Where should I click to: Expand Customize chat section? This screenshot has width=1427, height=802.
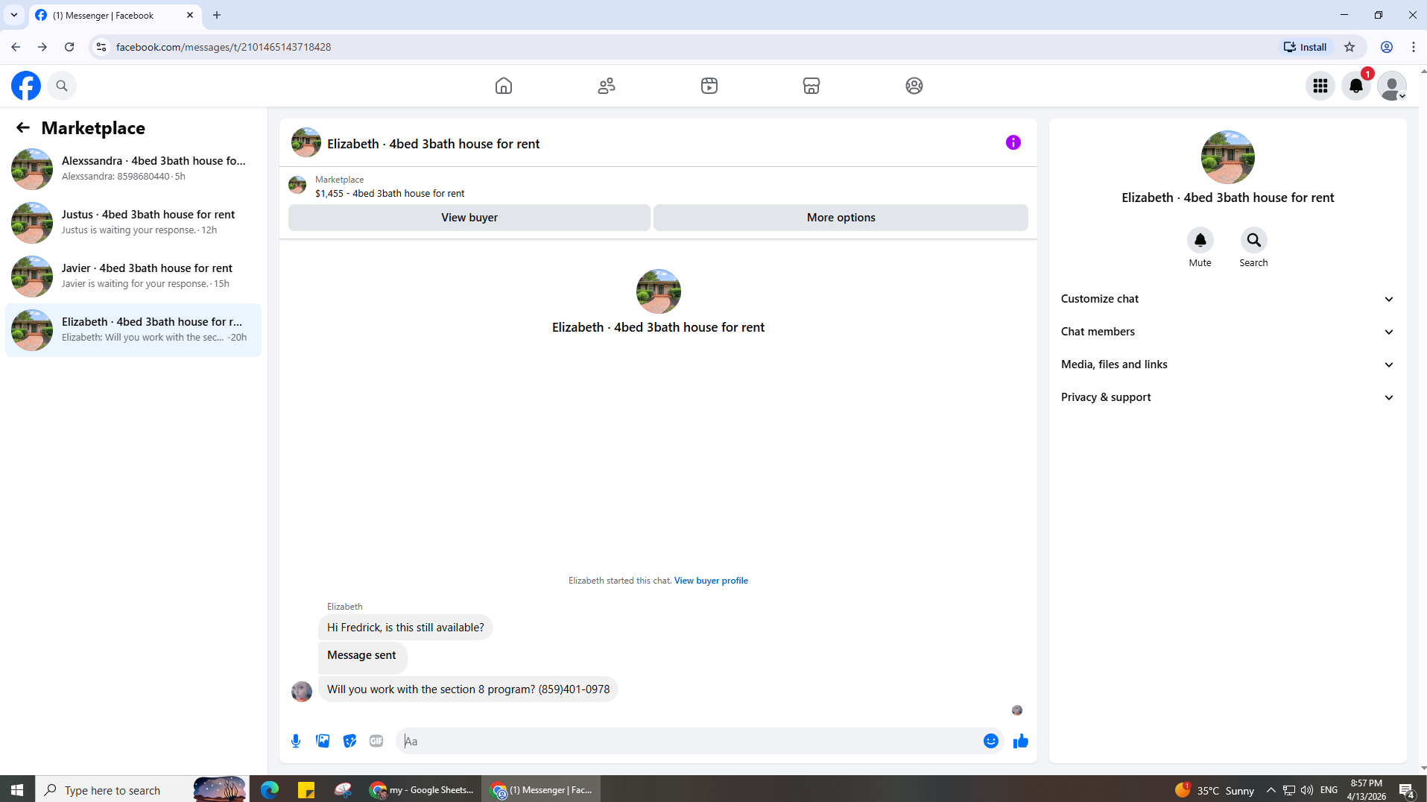point(1228,299)
